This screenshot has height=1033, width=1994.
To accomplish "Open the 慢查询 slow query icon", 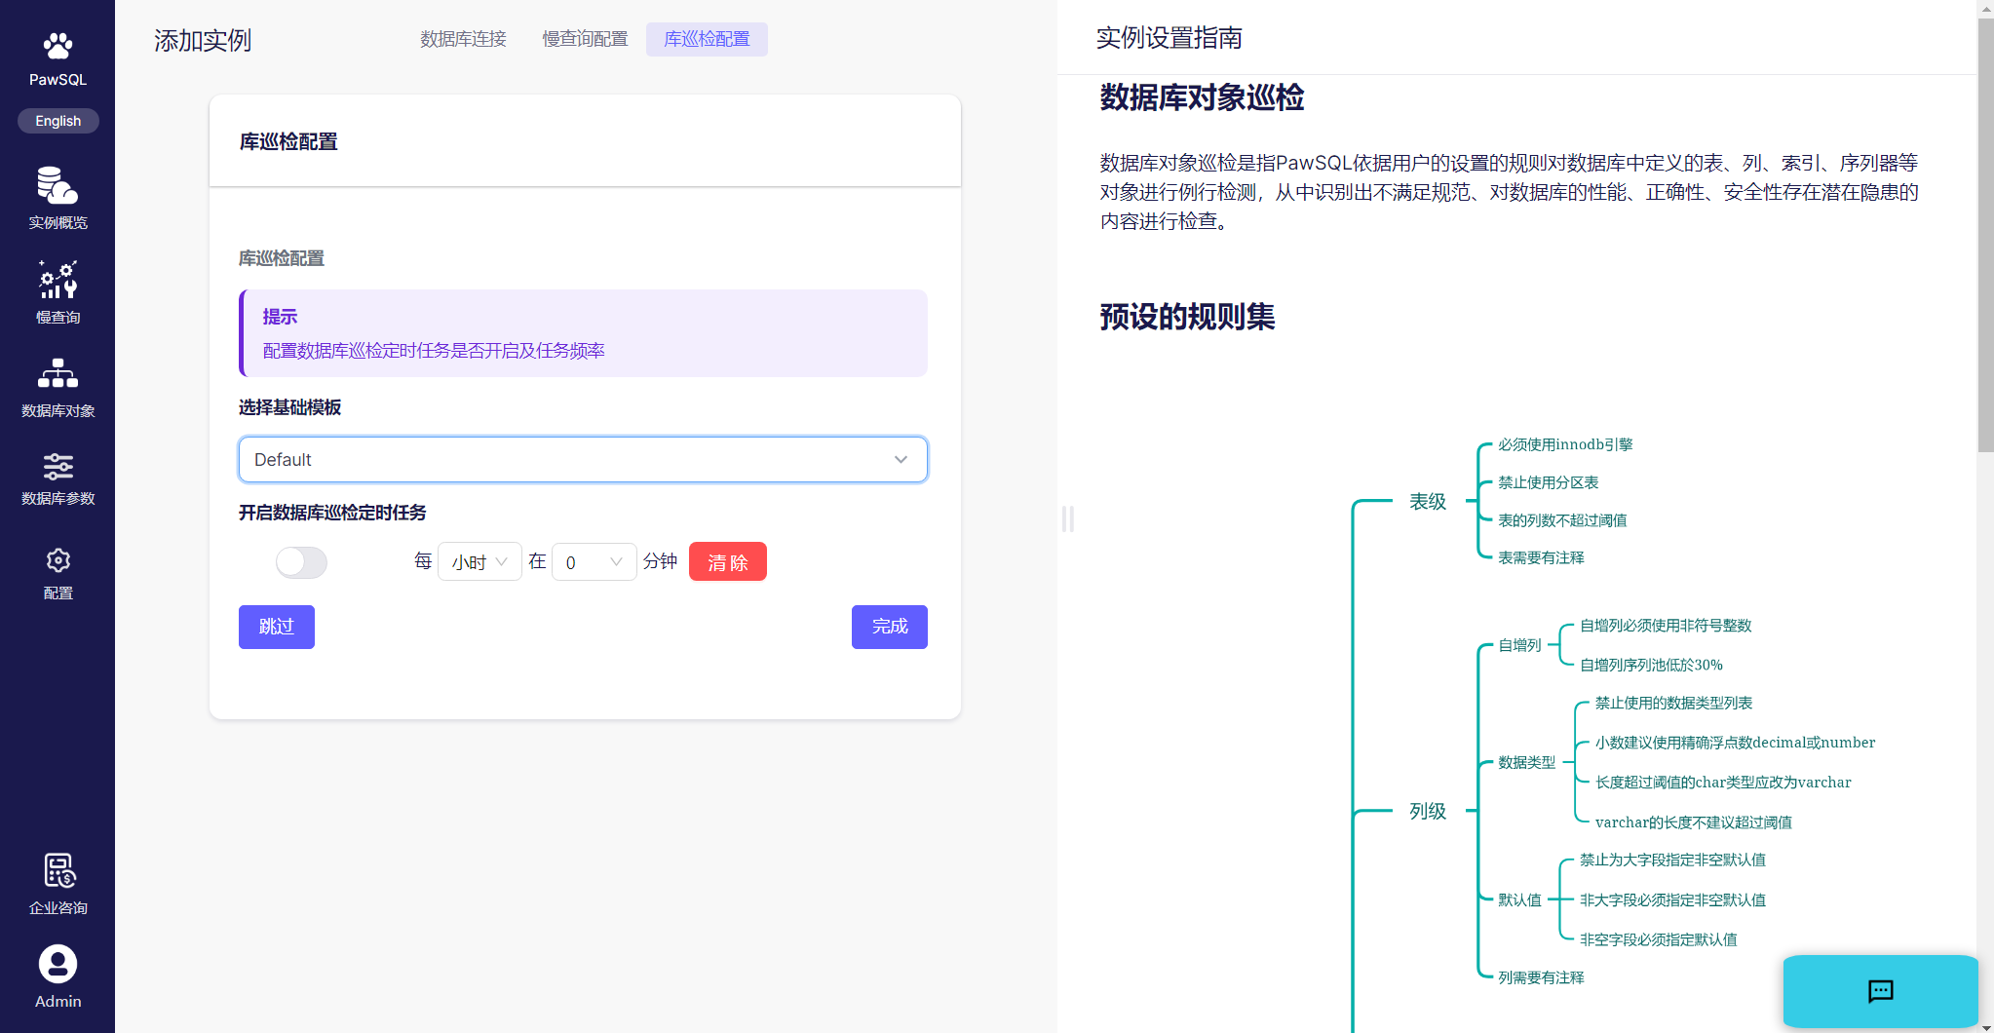I will pyautogui.click(x=58, y=280).
